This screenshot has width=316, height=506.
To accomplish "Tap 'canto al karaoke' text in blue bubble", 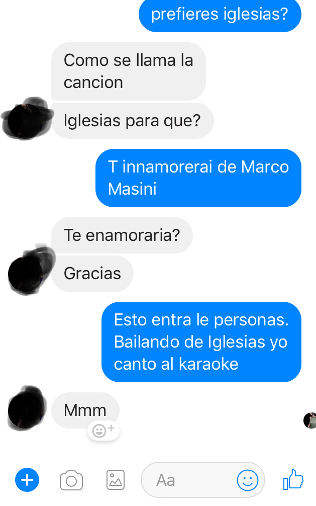I will point(176,364).
